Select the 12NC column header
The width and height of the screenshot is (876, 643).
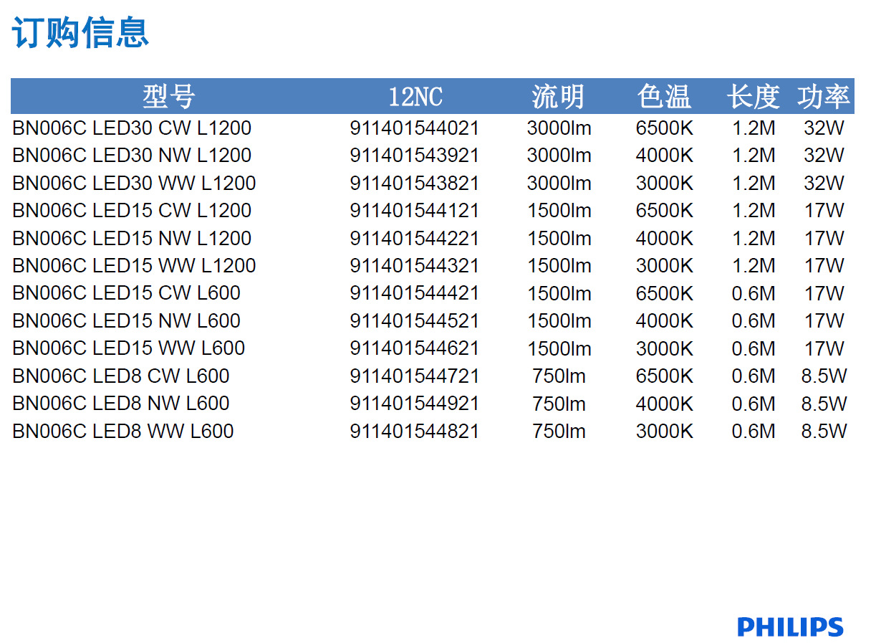click(x=415, y=96)
